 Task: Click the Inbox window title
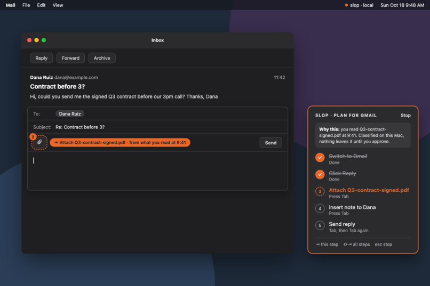click(158, 40)
